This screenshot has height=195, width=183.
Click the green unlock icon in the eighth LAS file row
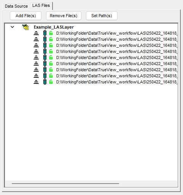[51, 76]
